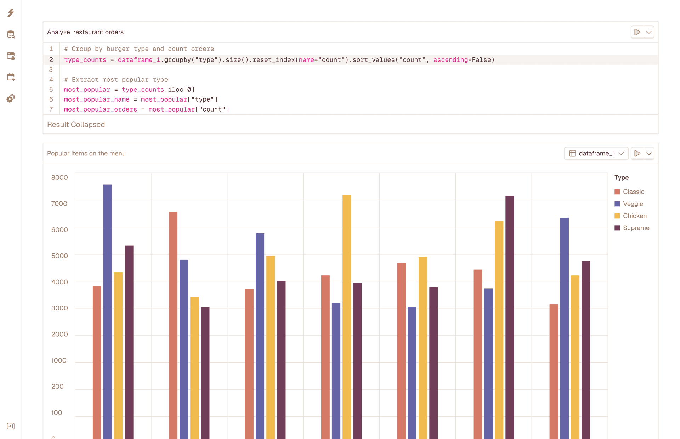Click the Classic legend color swatch
Screen dimensions: 680x439
[617, 192]
